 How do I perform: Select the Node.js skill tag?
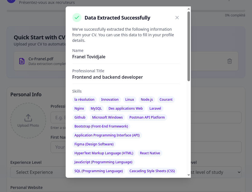(x=147, y=100)
